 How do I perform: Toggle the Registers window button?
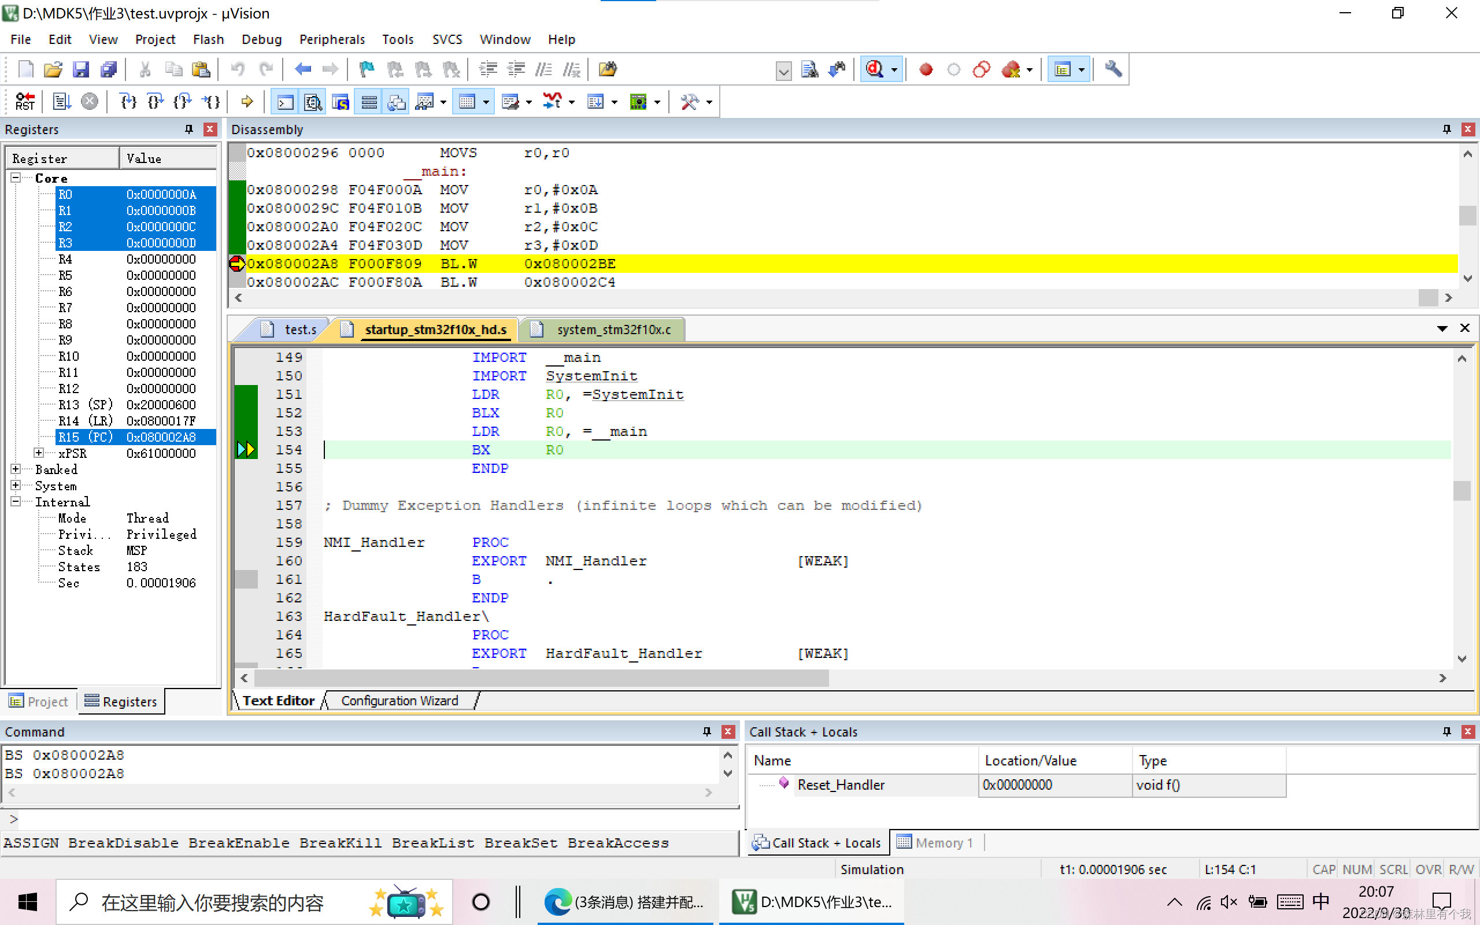pyautogui.click(x=369, y=102)
